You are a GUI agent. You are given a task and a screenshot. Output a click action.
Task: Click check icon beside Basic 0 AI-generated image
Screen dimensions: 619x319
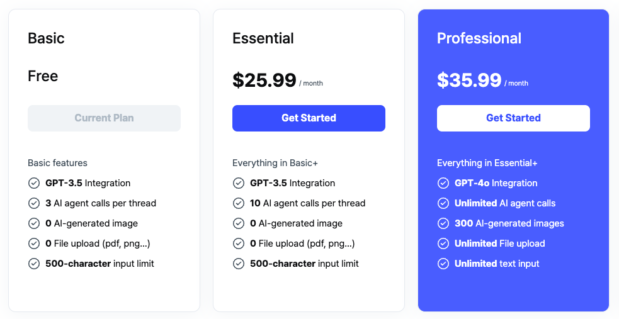(x=34, y=223)
